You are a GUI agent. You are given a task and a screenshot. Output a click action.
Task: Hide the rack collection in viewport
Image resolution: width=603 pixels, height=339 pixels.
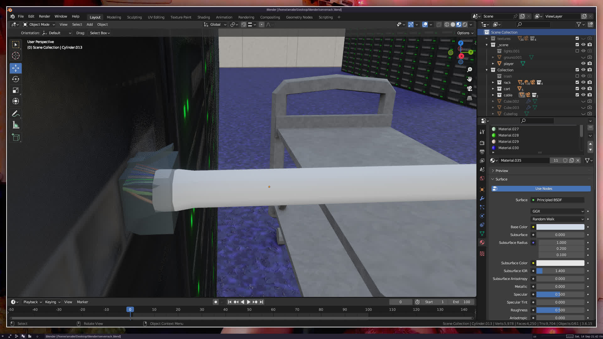click(x=583, y=83)
